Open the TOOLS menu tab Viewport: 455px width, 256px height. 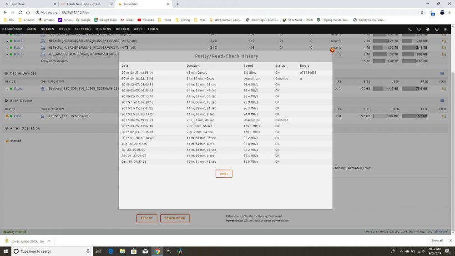(x=152, y=29)
